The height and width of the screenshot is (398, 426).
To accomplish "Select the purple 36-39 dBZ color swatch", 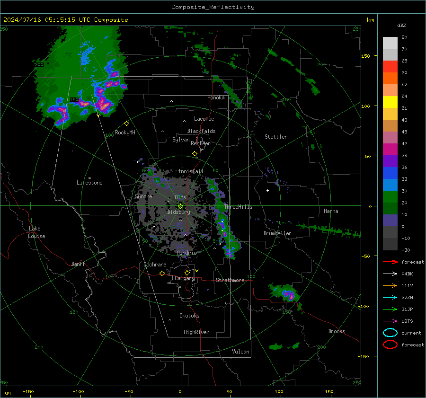I will coord(390,161).
